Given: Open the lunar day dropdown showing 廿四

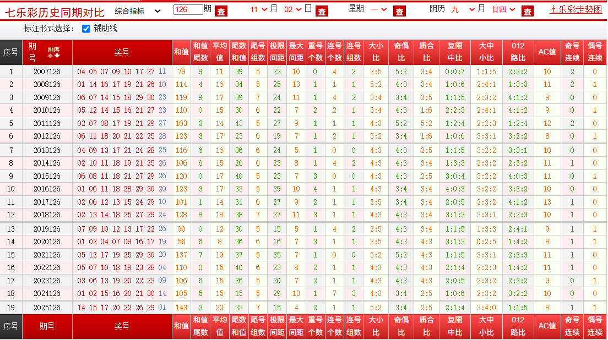Looking at the screenshot, I should click(504, 9).
